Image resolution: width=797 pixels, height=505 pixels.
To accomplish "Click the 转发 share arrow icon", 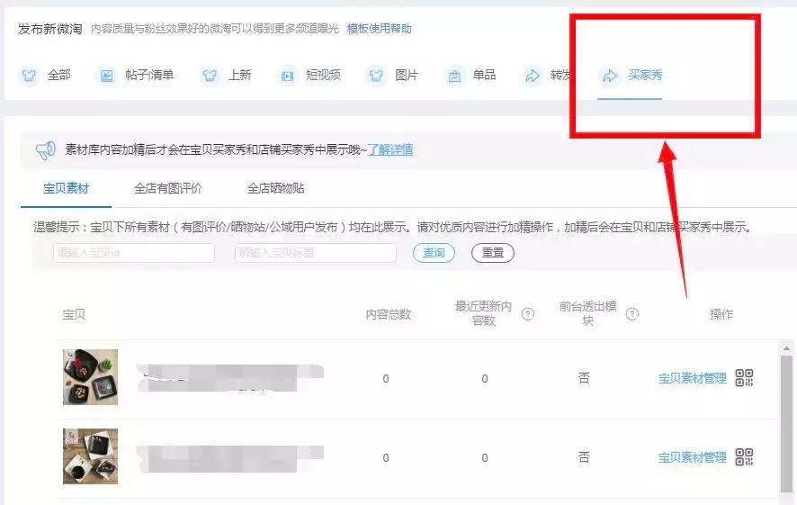I will coord(533,76).
